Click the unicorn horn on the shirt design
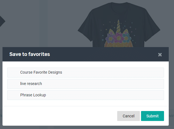174x129 pixels. click(x=118, y=26)
